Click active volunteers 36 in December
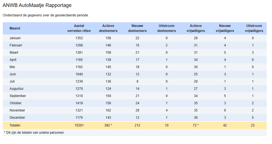 (x=196, y=118)
